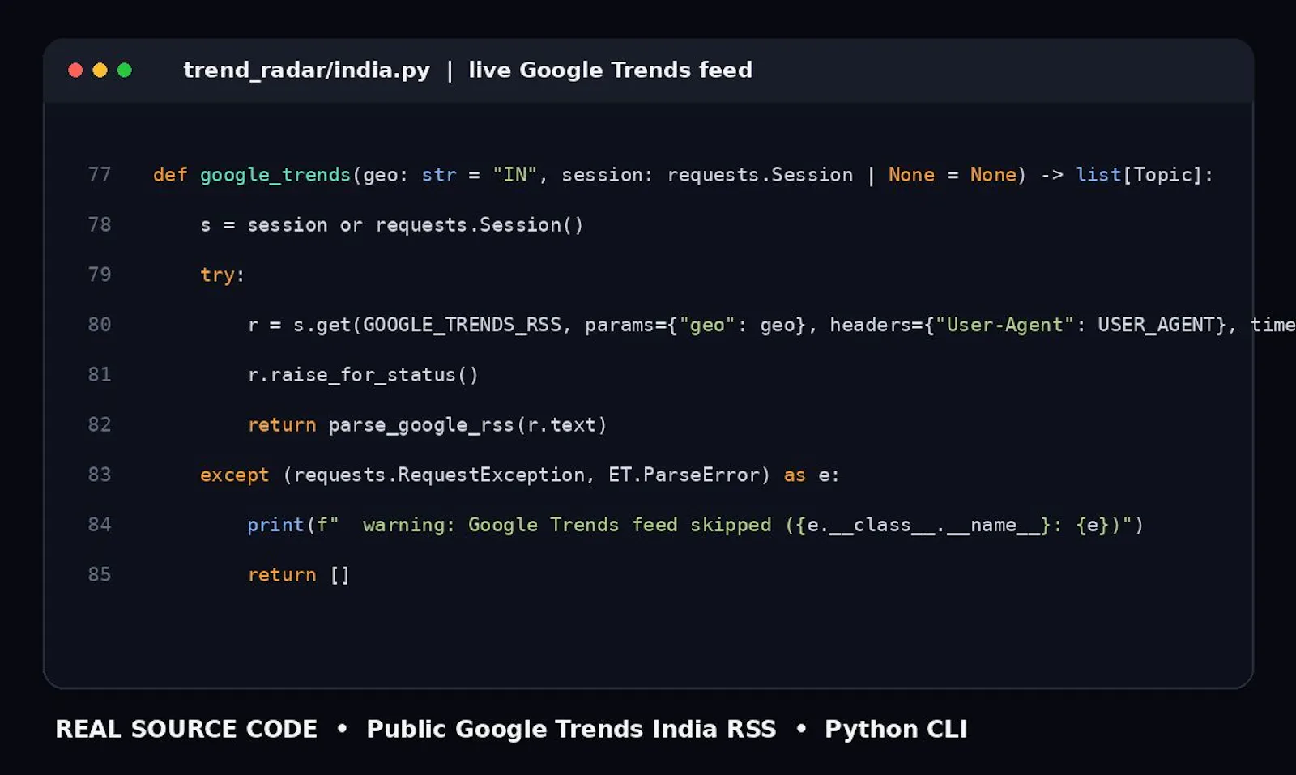
Task: Click the 'print' function call
Action: pos(275,526)
